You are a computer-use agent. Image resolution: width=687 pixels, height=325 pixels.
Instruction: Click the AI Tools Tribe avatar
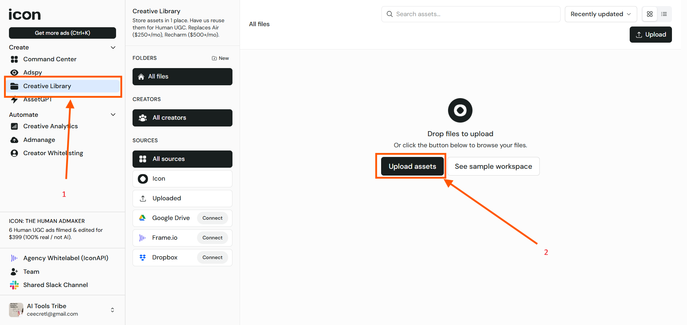(16, 310)
